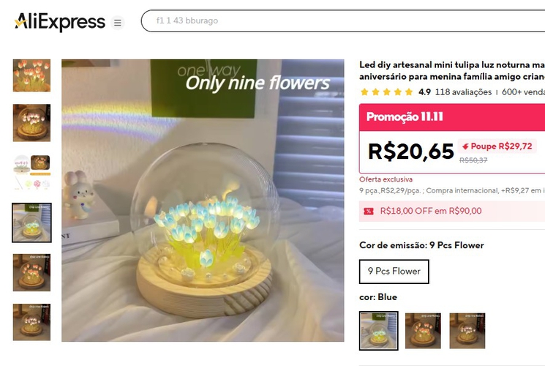Screen dimensions: 545x366
Task: Click the main blue tulip product image
Action: pos(203,201)
